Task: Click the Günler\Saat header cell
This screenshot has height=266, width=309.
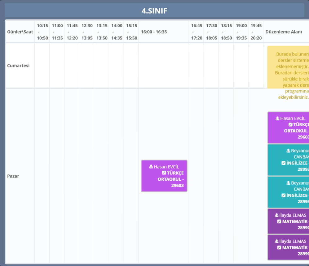Action: (x=20, y=32)
